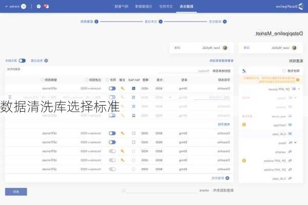The width and height of the screenshot is (308, 205).
Task: Click the User_MySQL icon on the outer source card
Action: click(x=294, y=48)
